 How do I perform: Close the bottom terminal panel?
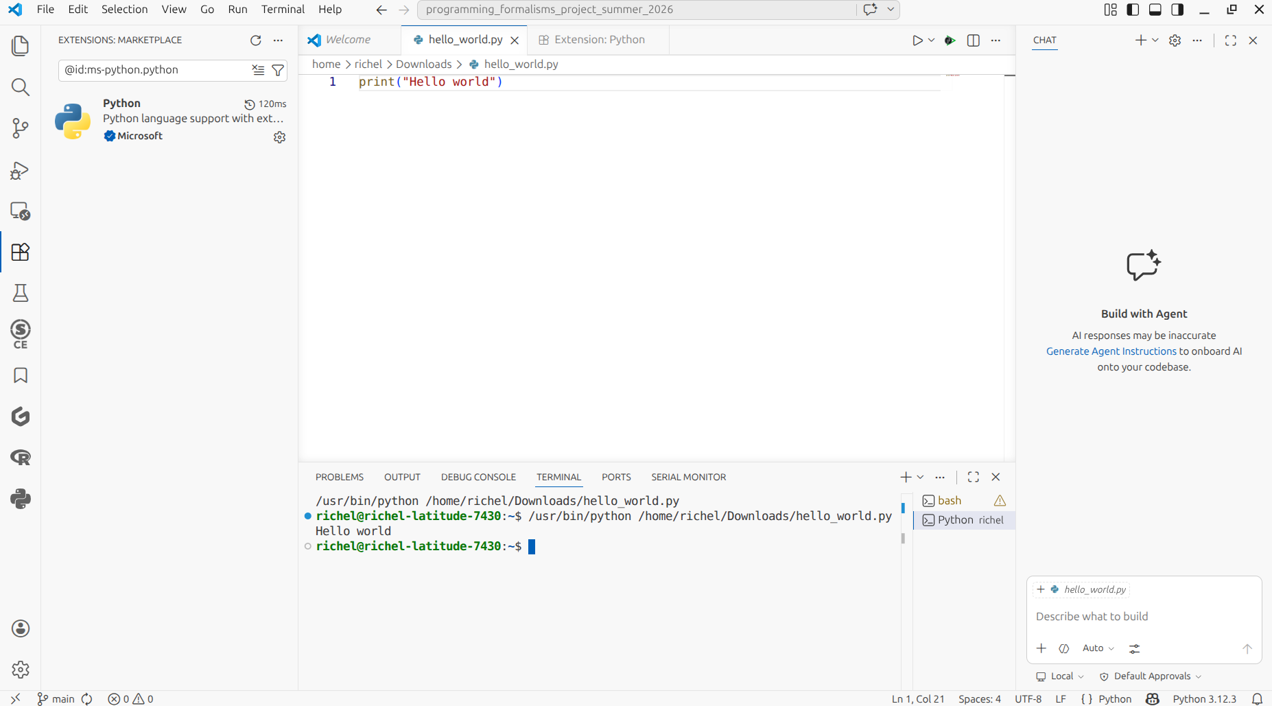(996, 477)
